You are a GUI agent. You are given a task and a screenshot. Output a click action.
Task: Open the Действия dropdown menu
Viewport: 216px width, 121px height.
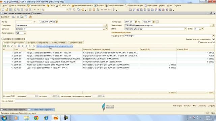click(6, 17)
